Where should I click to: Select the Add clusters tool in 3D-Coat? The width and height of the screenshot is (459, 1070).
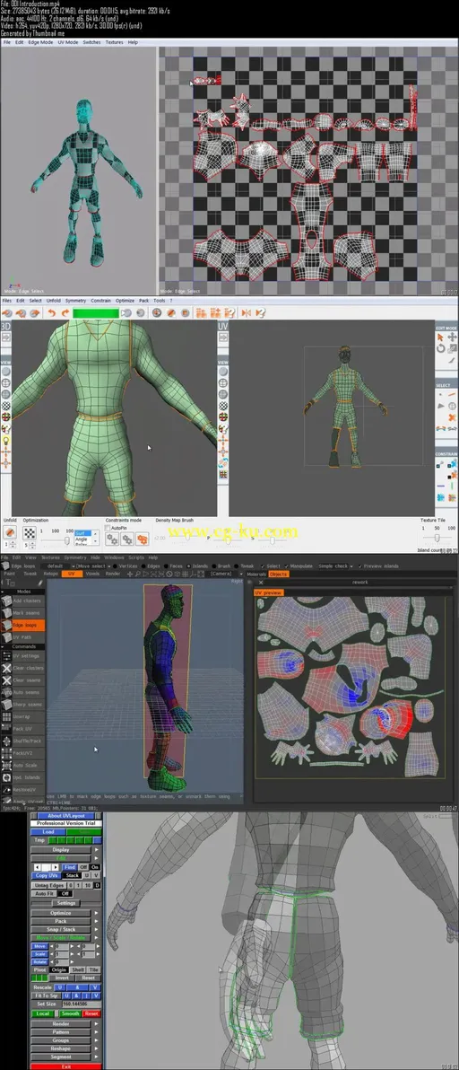(23, 601)
